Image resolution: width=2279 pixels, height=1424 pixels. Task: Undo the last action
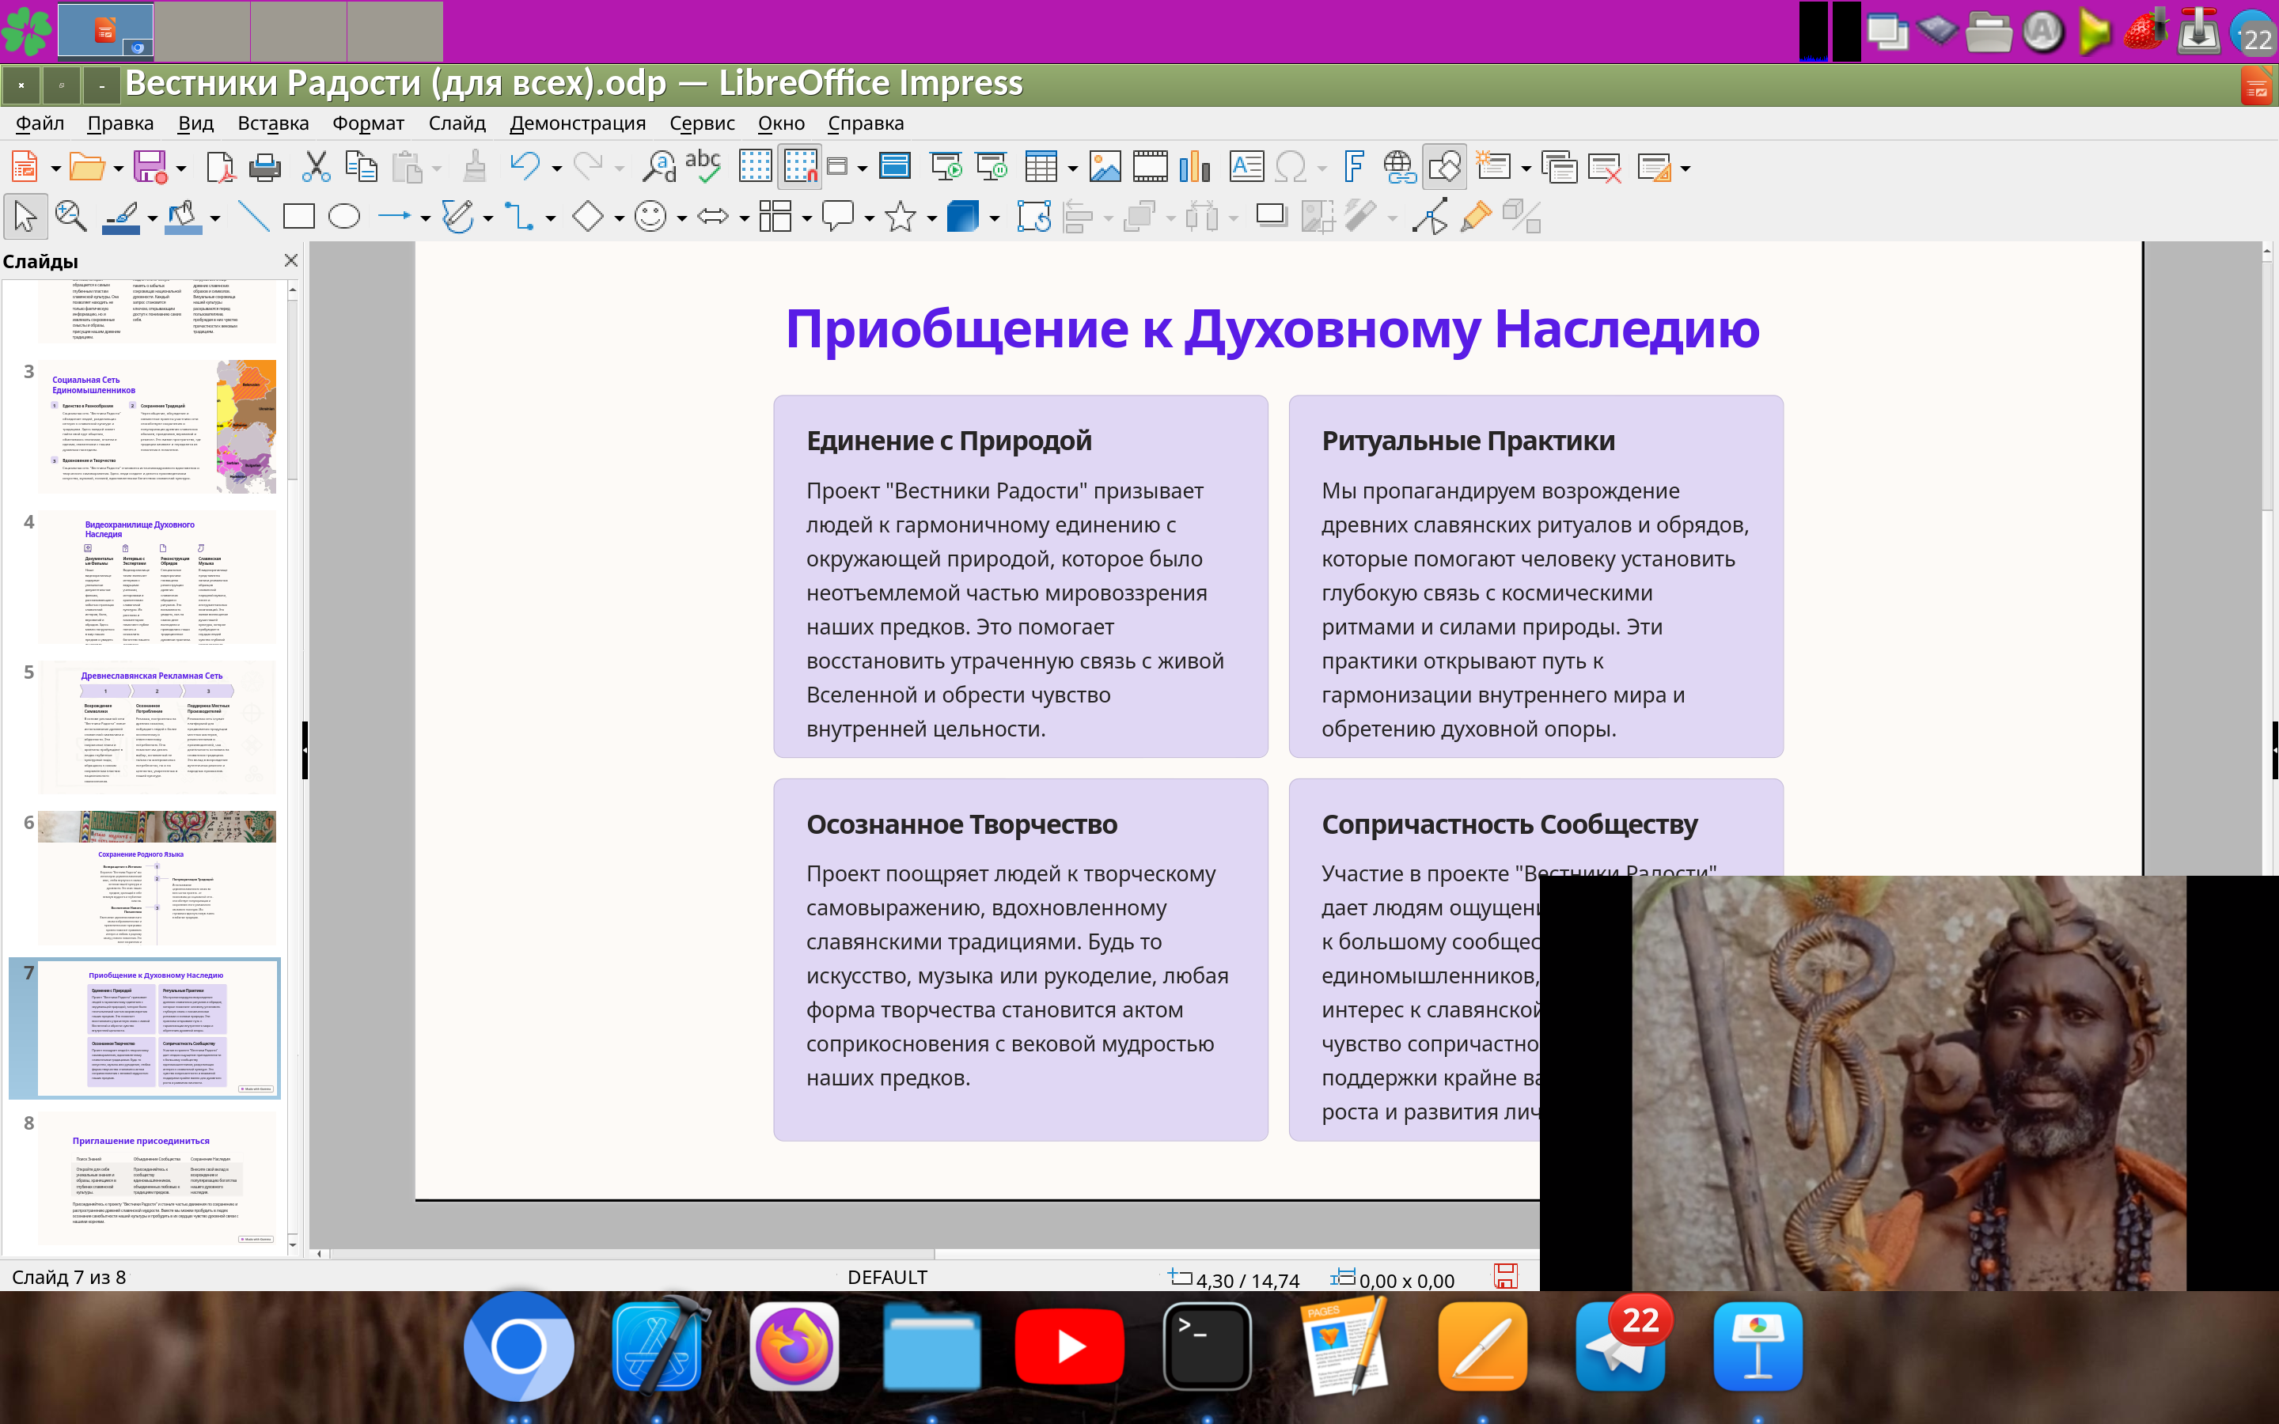click(x=525, y=168)
